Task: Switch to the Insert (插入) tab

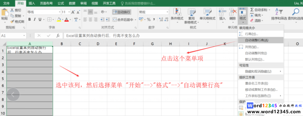Action: tap(32, 3)
